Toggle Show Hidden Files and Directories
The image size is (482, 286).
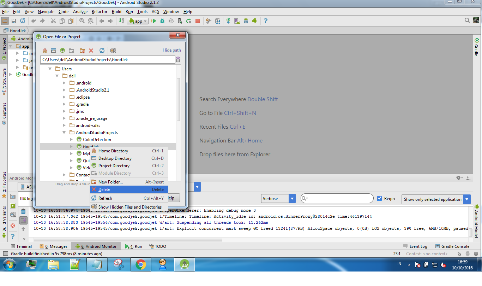pyautogui.click(x=129, y=207)
